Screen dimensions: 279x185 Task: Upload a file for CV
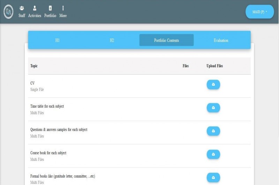coord(213,85)
